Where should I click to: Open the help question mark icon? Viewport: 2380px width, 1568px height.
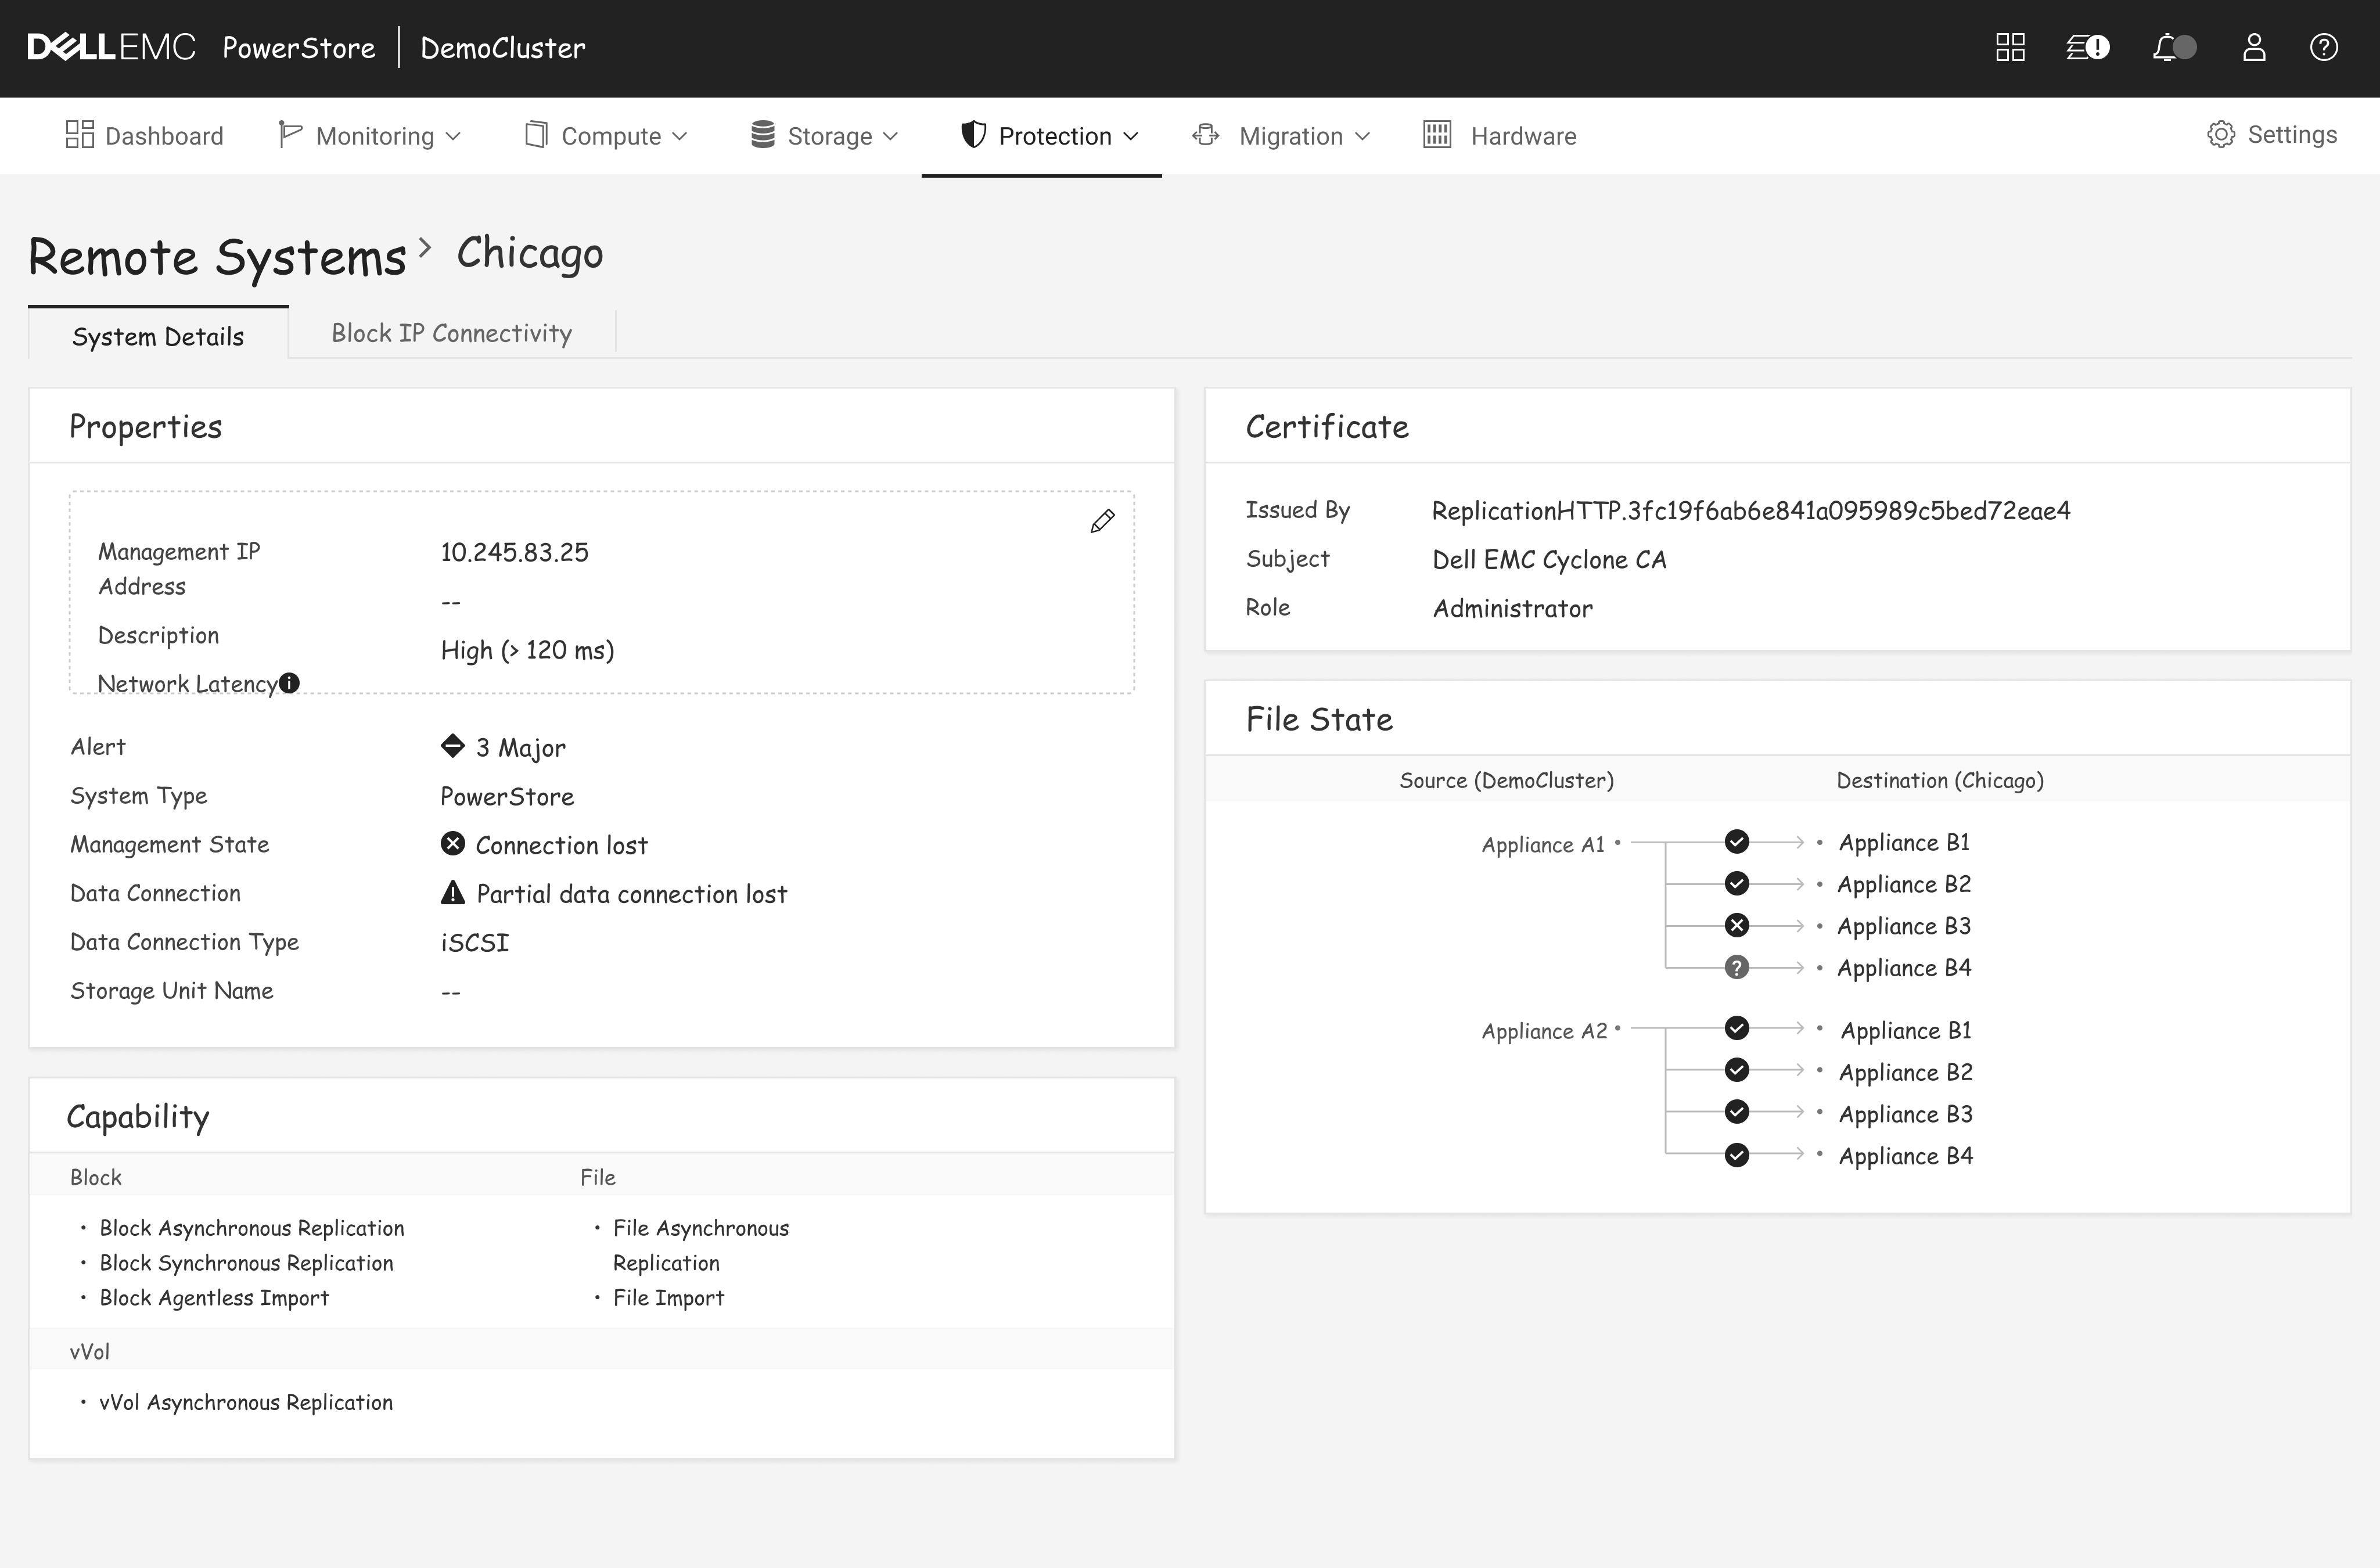click(2324, 47)
